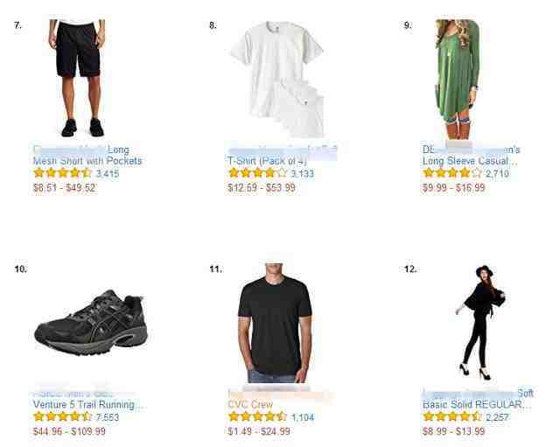Click the $8.99 - $13.99 price range
This screenshot has height=447, width=560.
click(x=453, y=431)
